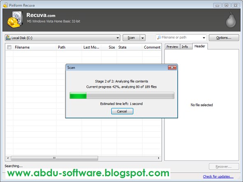Open the Options dialog

point(224,37)
